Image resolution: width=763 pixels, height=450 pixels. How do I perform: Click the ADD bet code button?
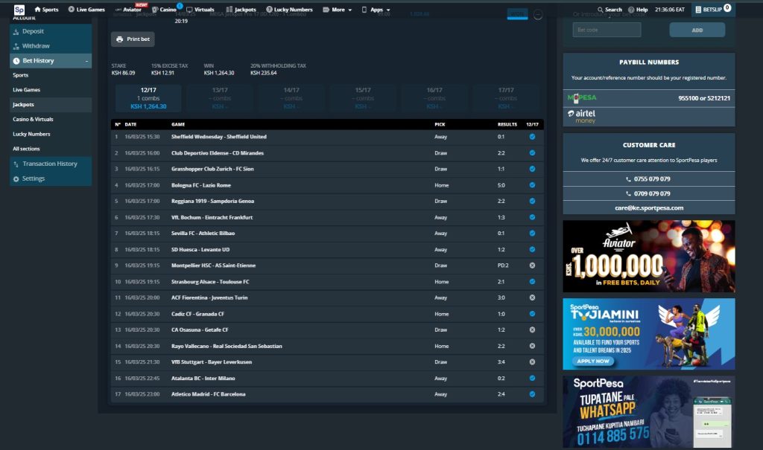(x=697, y=30)
